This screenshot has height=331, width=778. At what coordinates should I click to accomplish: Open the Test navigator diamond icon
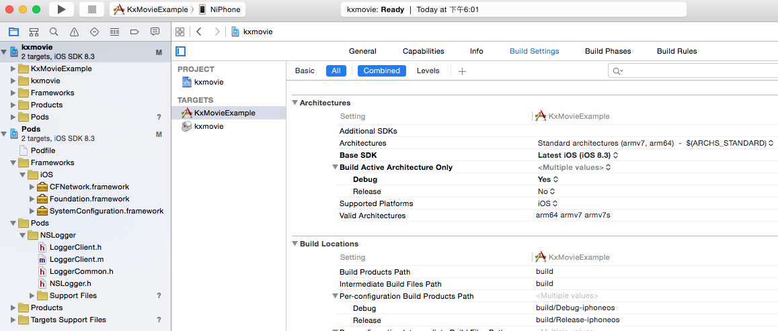click(x=94, y=32)
